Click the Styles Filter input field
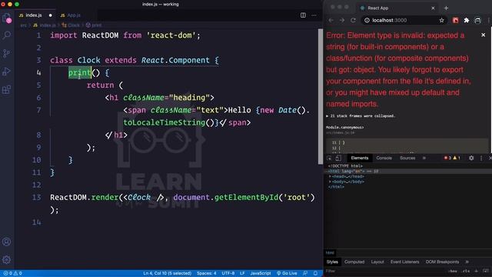This screenshot has height=277, width=492. coord(384,271)
